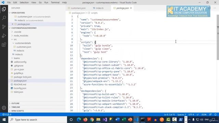Change indentation via Spaces: 2
219x123 pixels.
(182, 114)
